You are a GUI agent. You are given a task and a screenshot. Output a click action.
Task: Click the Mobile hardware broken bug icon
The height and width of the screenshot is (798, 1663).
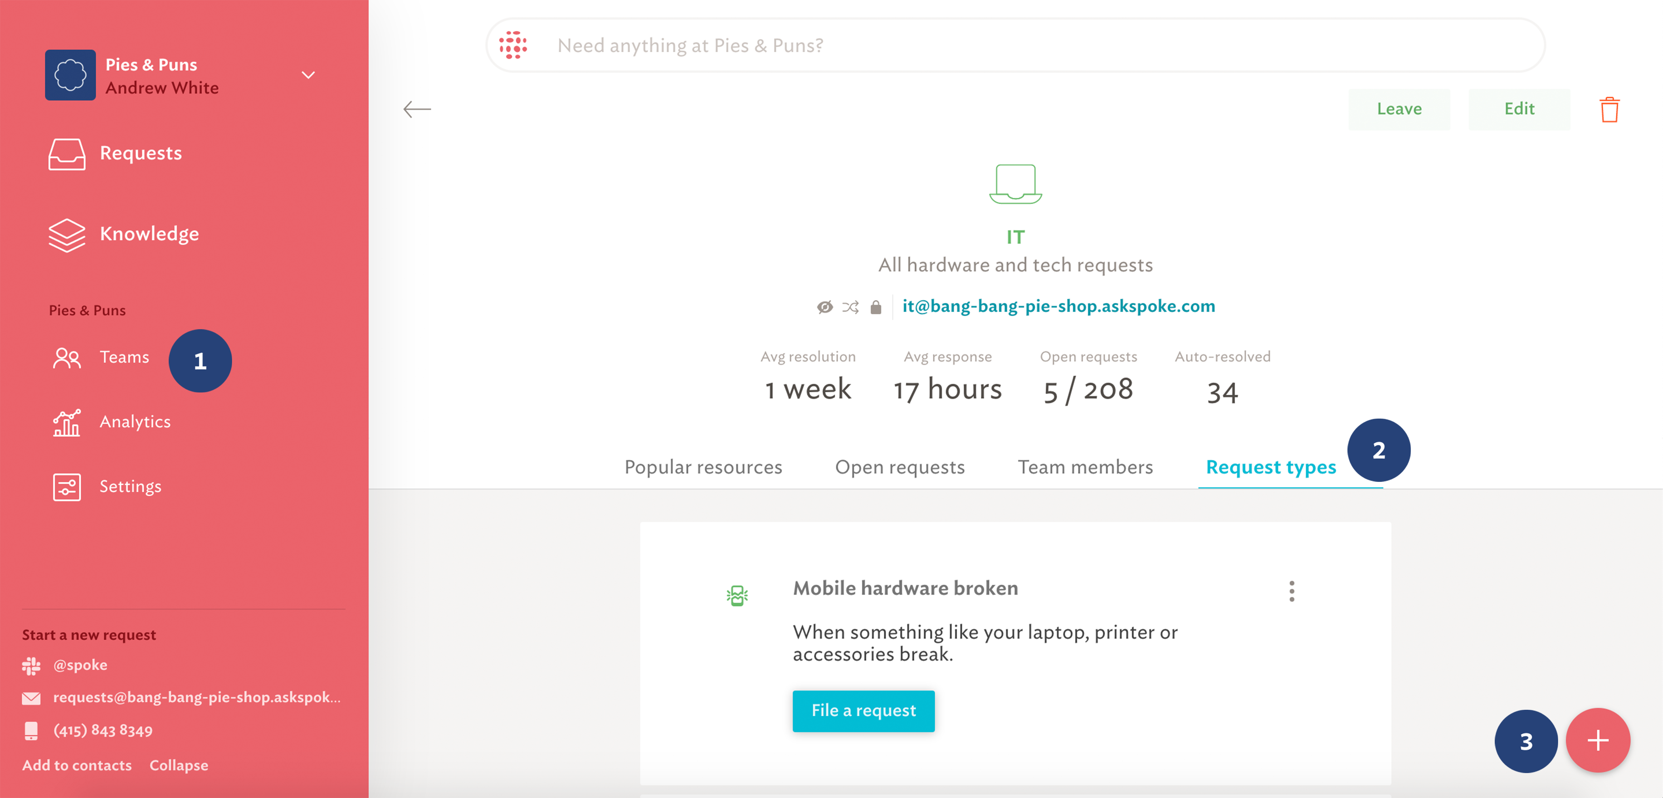click(x=737, y=595)
